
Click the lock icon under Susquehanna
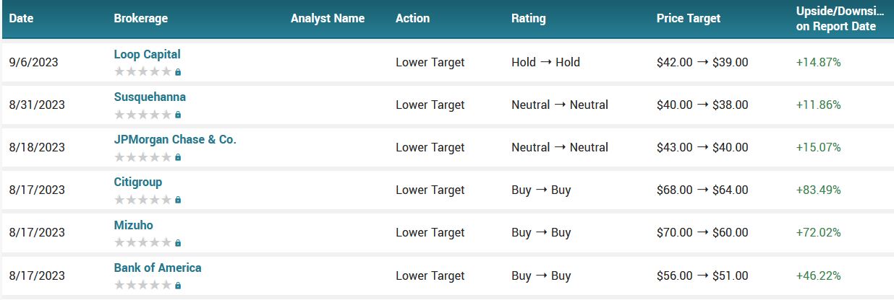pyautogui.click(x=178, y=115)
